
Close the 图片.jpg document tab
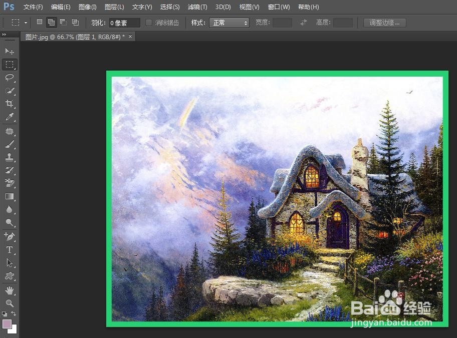pos(130,37)
